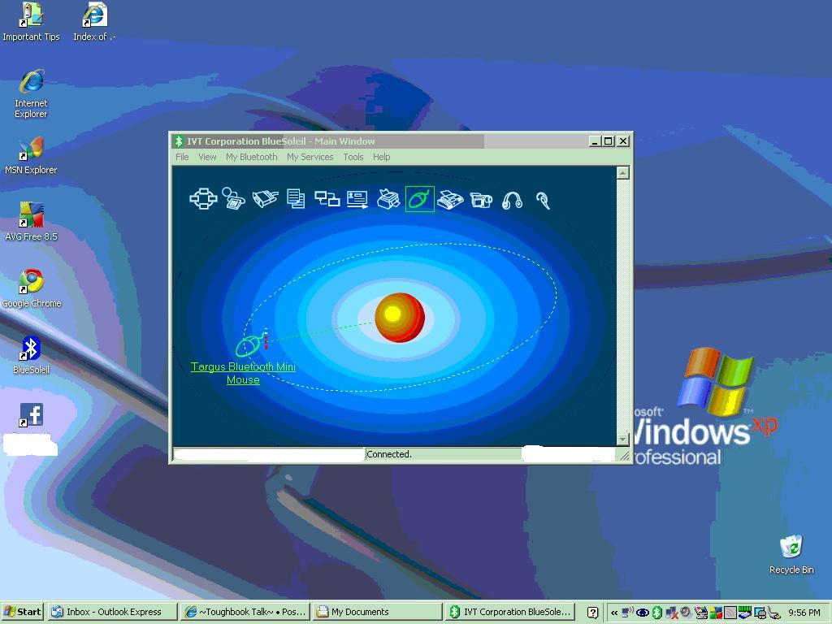The height and width of the screenshot is (624, 832).
Task: Select the MSN Explorer desktop icon
Action: coord(31,156)
